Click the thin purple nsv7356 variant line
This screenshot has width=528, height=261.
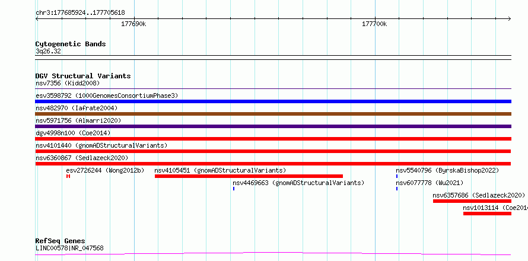click(273, 89)
